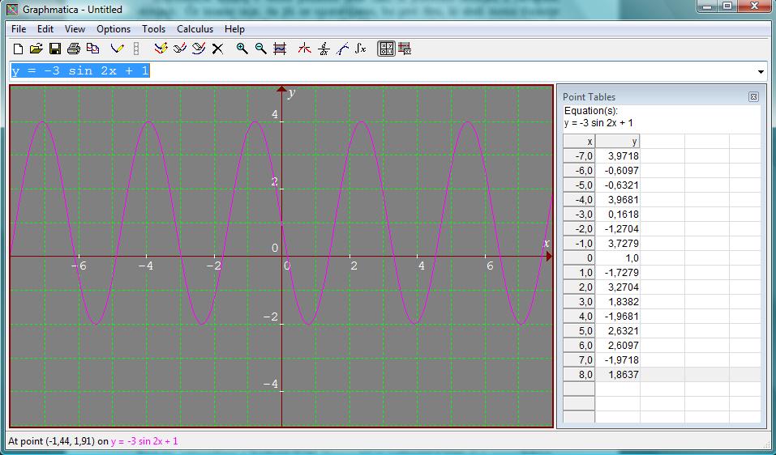776x455 pixels.
Task: Click the hide graph eraser icon
Action: (180, 49)
